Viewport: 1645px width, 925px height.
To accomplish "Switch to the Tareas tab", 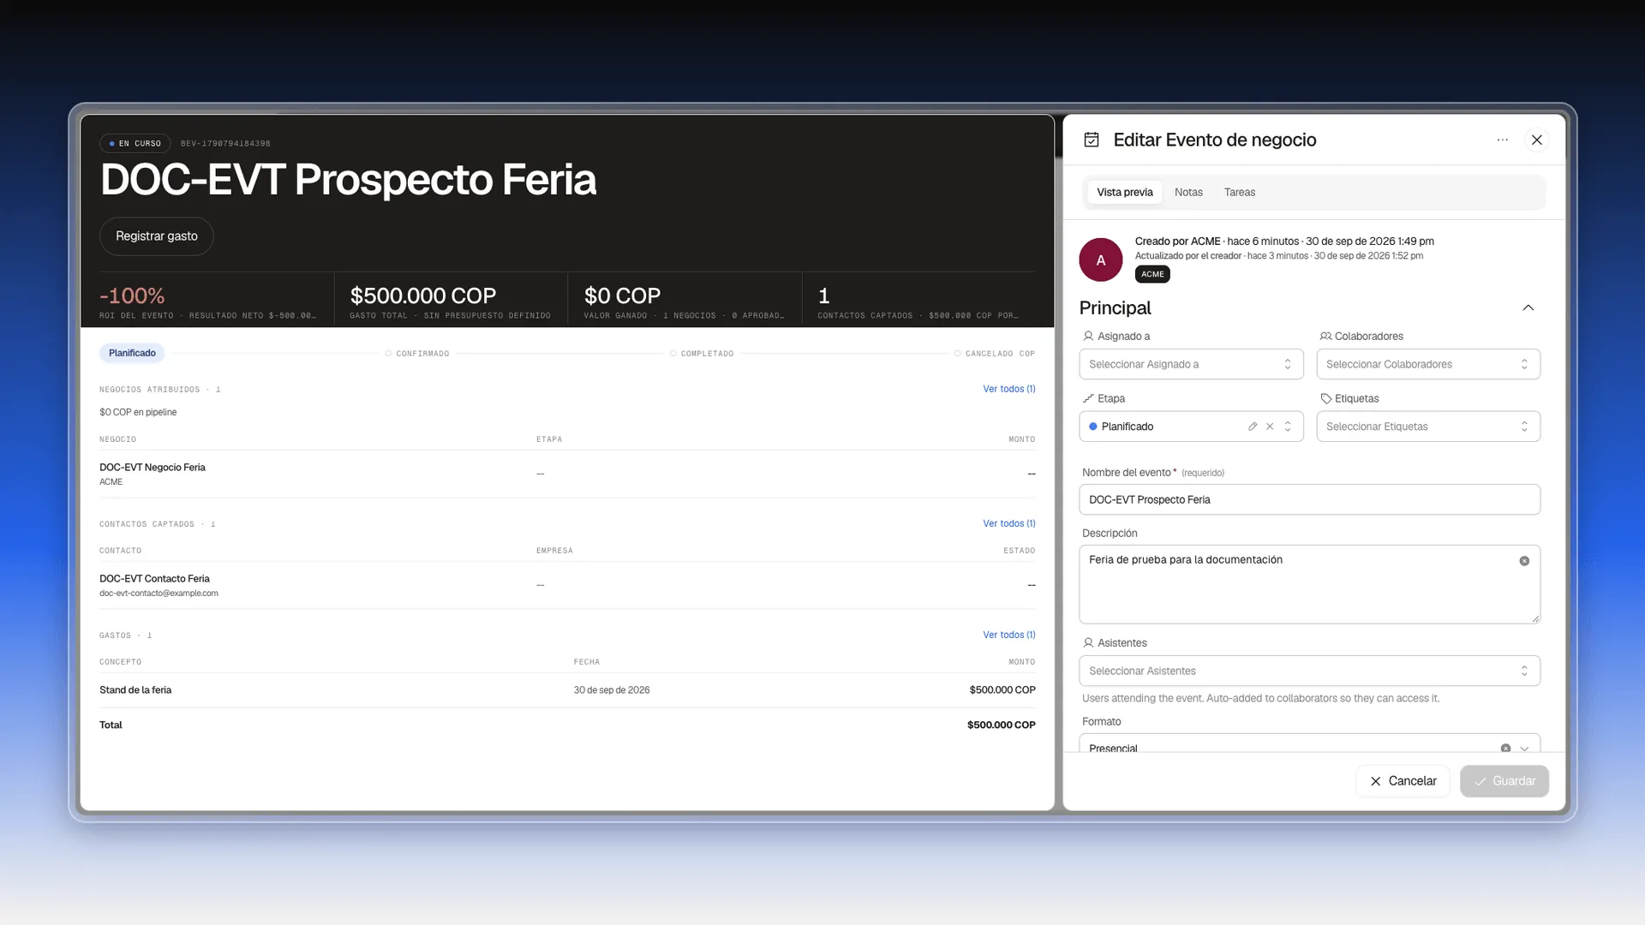I will pos(1240,192).
